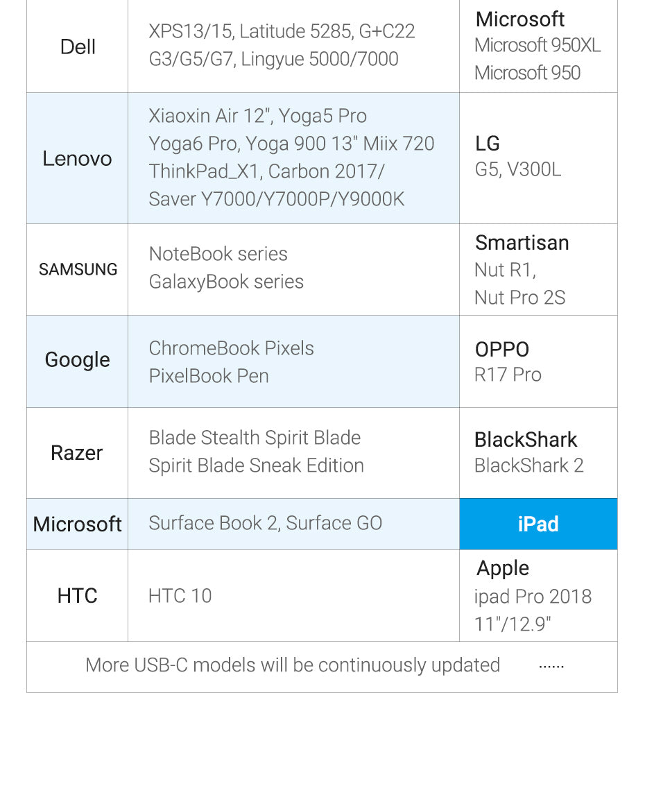Click the HTC brand cell

point(77,596)
